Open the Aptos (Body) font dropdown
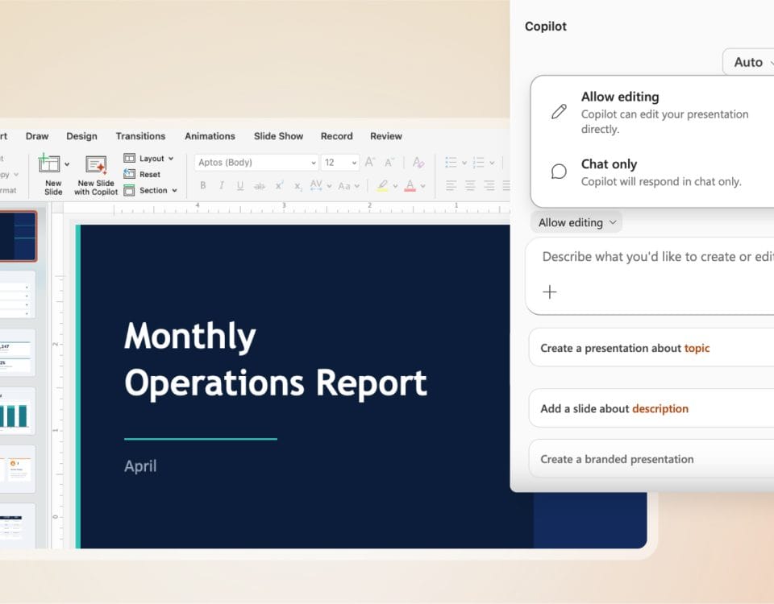Viewport: 774px width, 604px height. pos(256,163)
